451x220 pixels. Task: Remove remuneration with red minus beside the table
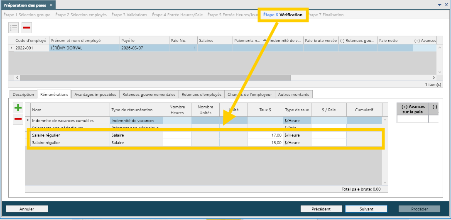(18, 119)
